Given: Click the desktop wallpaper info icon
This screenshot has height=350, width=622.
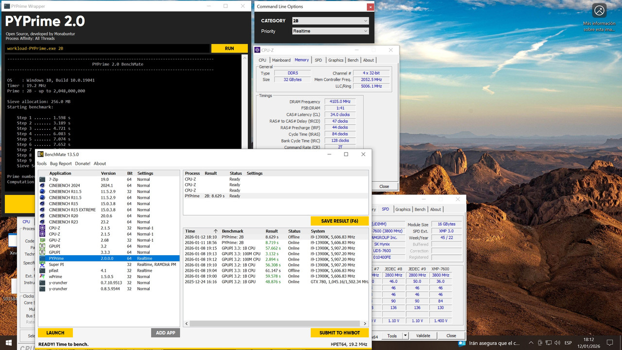Looking at the screenshot, I should pos(599,11).
